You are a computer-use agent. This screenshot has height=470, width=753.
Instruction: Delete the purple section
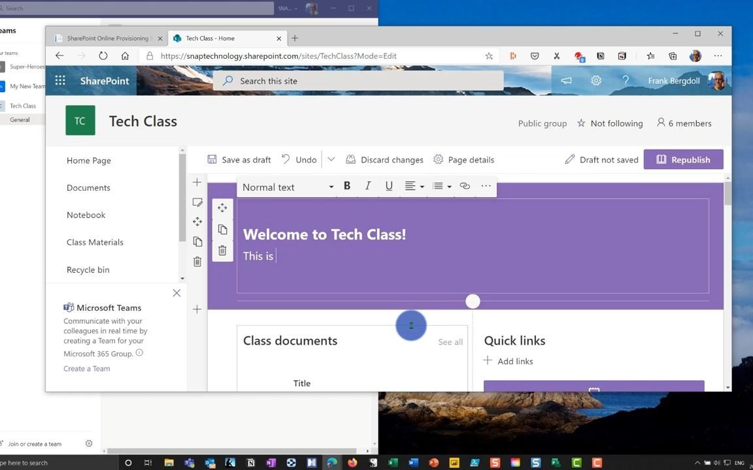point(197,261)
